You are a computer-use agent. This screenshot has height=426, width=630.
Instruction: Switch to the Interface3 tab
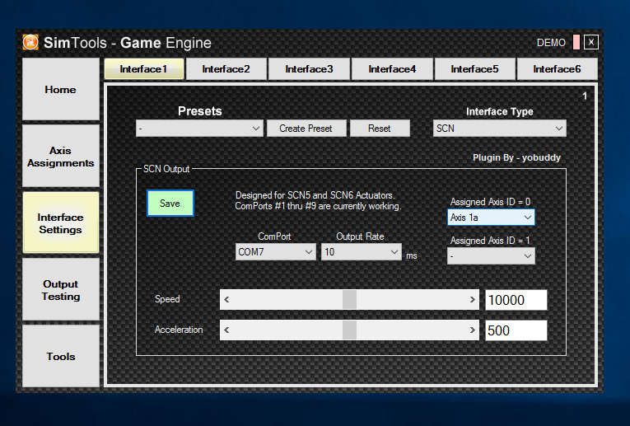309,69
